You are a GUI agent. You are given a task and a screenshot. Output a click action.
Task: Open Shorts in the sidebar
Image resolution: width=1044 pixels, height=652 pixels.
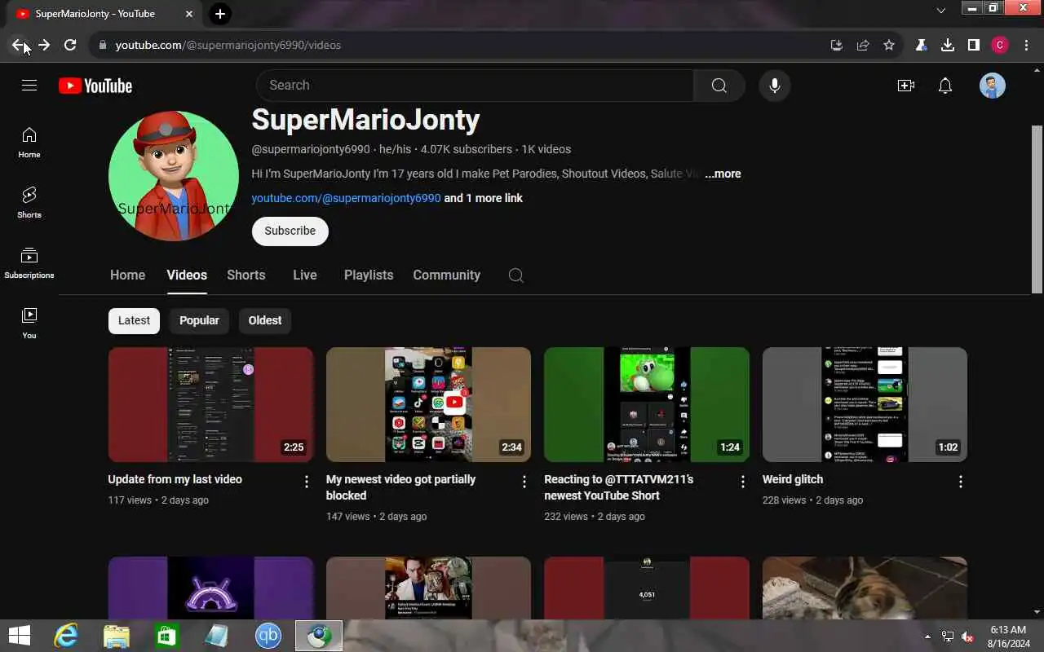point(29,202)
